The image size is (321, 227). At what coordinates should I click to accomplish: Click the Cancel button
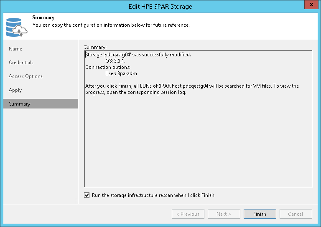tap(296, 214)
